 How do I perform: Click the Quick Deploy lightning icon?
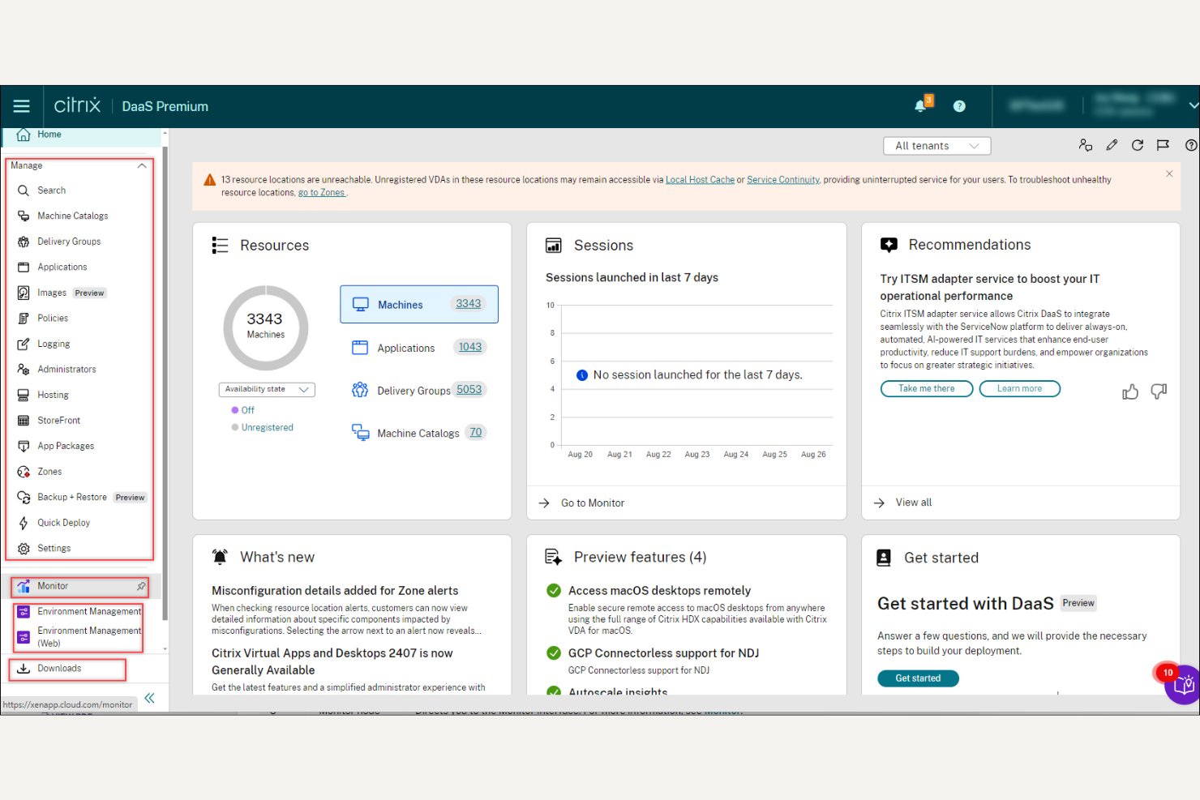pyautogui.click(x=24, y=523)
